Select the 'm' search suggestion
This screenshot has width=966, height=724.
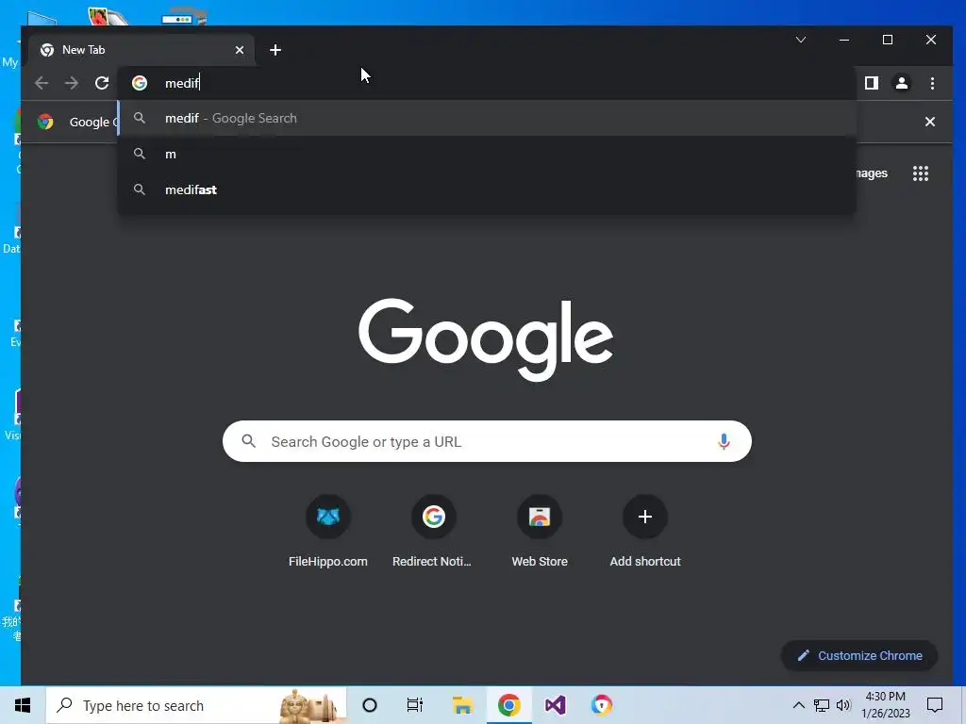click(x=487, y=154)
